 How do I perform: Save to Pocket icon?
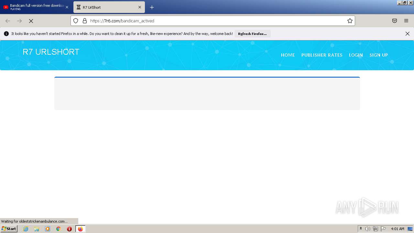click(395, 21)
